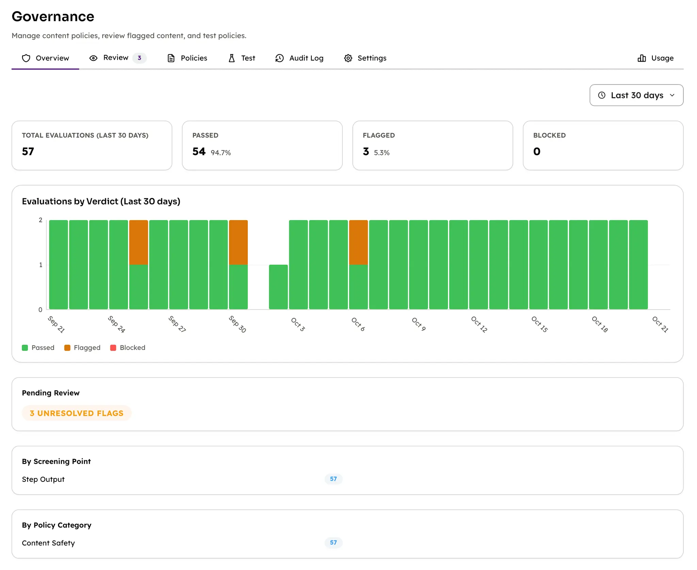Viewport: 697px width, 570px height.
Task: Click the shield icon beside Overview
Action: pyautogui.click(x=26, y=58)
